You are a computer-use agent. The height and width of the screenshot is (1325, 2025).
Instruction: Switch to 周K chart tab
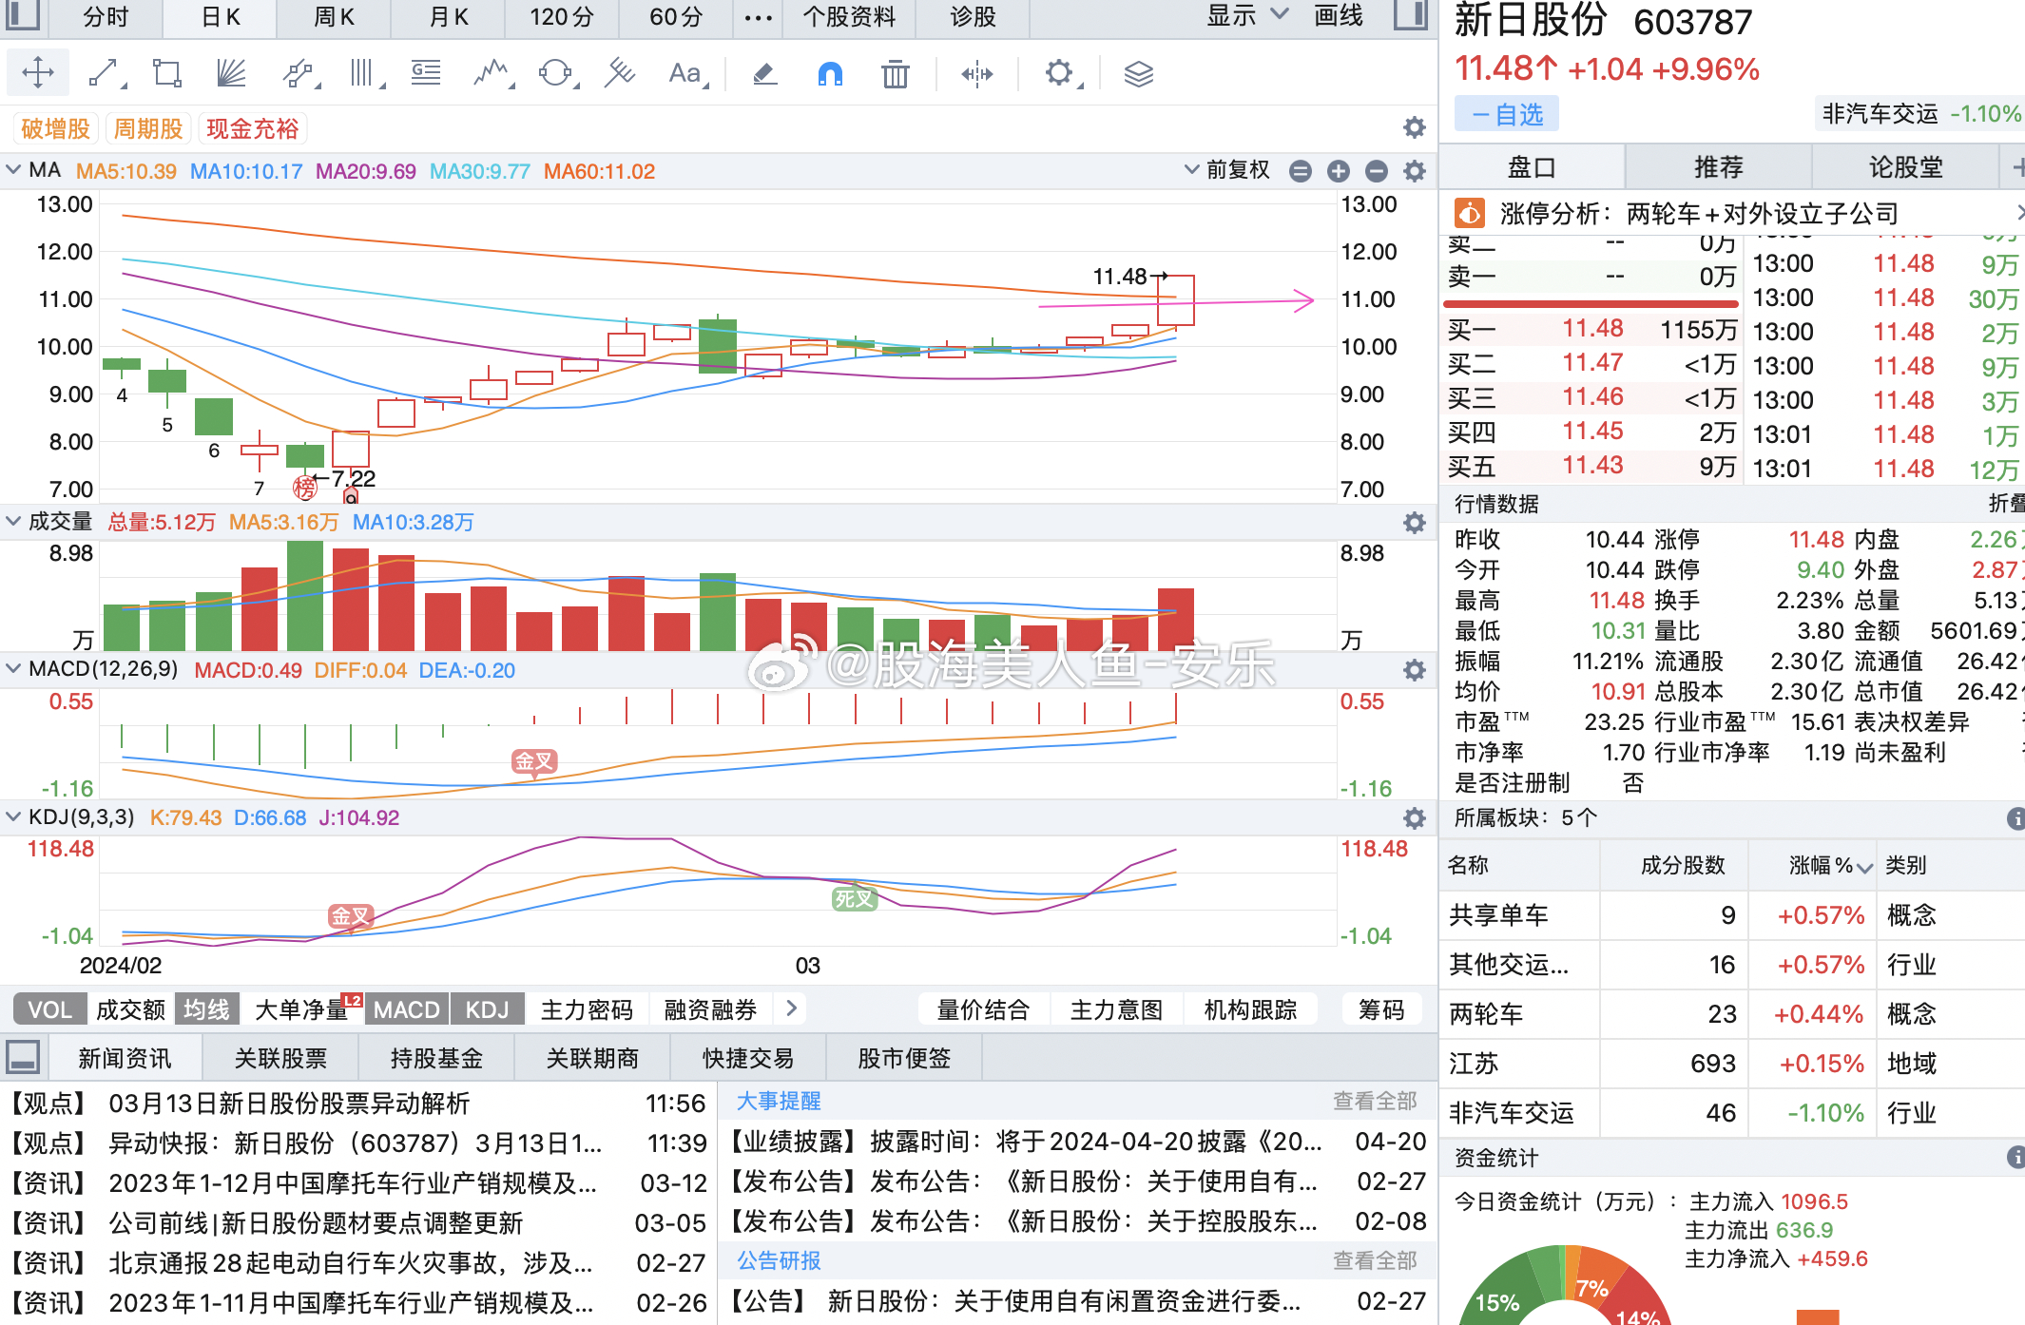tap(334, 17)
